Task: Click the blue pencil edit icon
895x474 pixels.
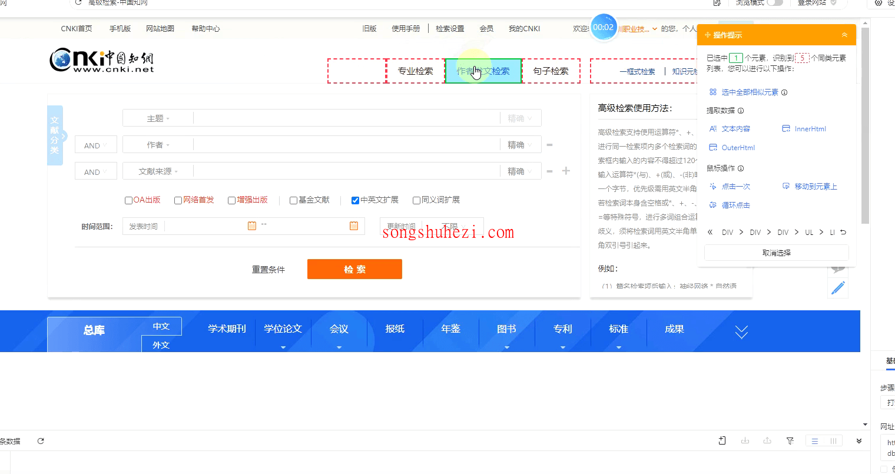Action: click(x=838, y=288)
